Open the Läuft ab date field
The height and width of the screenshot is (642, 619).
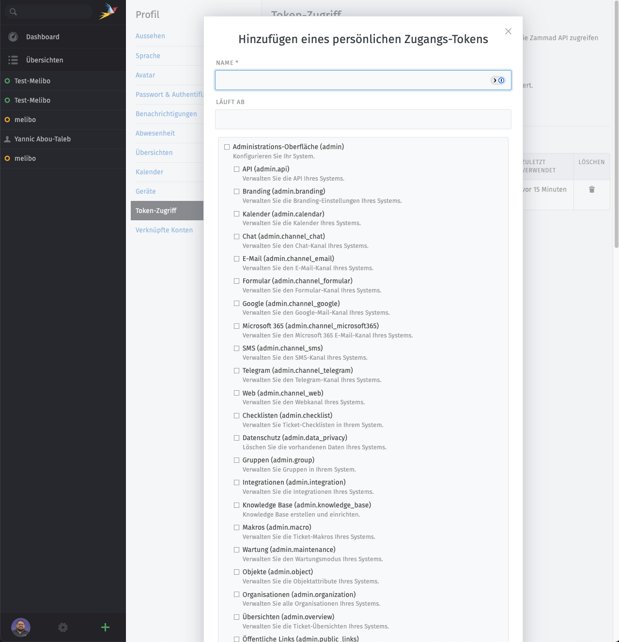click(x=363, y=120)
